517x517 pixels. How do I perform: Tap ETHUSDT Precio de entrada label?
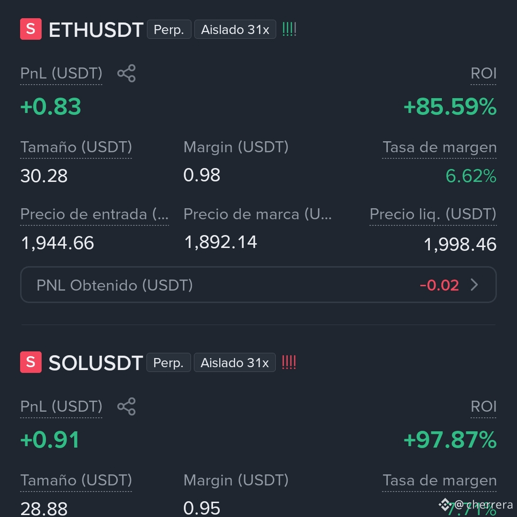pyautogui.click(x=95, y=214)
